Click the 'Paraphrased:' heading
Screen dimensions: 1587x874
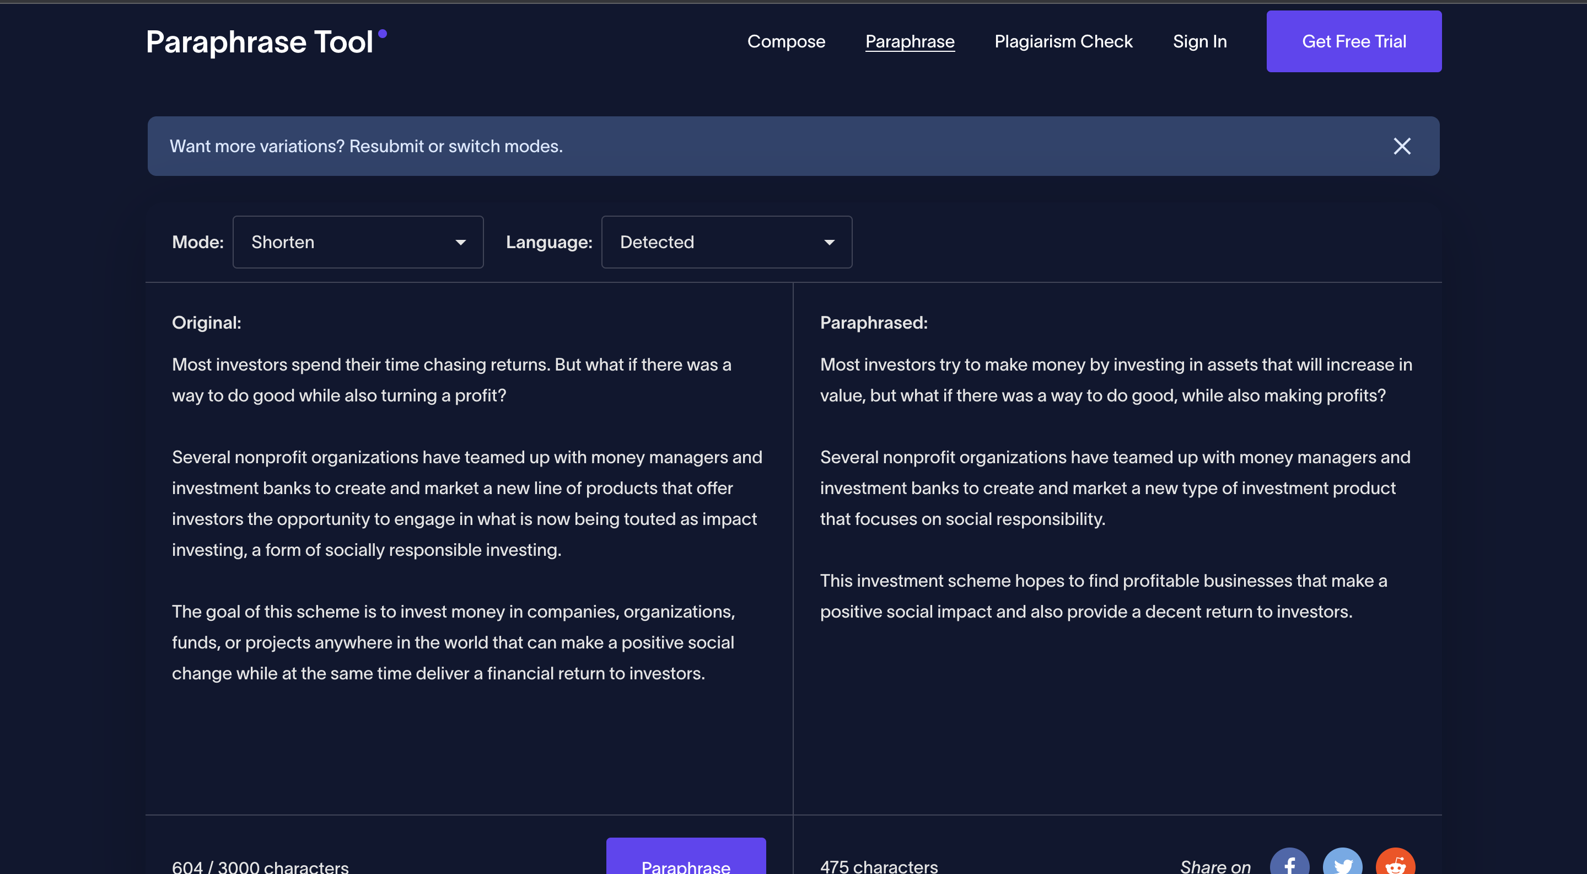point(874,323)
